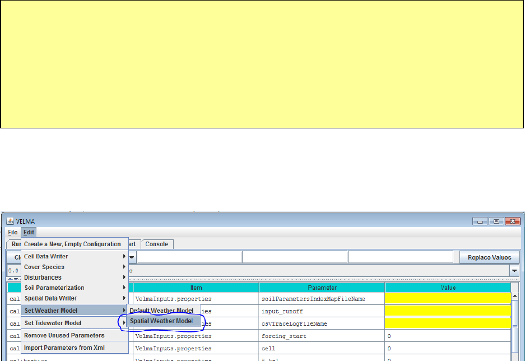The width and height of the screenshot is (525, 361).
Task: Choose Create a New, Empty Configuration
Action: click(x=75, y=244)
